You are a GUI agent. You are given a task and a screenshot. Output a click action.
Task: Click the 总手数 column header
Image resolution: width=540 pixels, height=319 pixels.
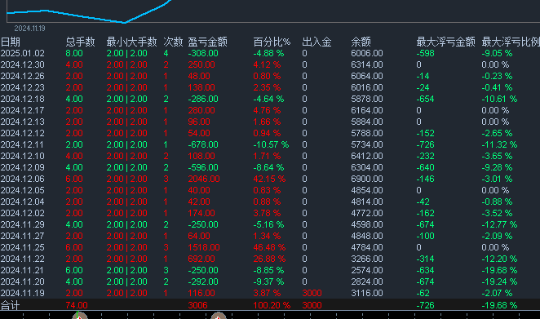(x=80, y=42)
